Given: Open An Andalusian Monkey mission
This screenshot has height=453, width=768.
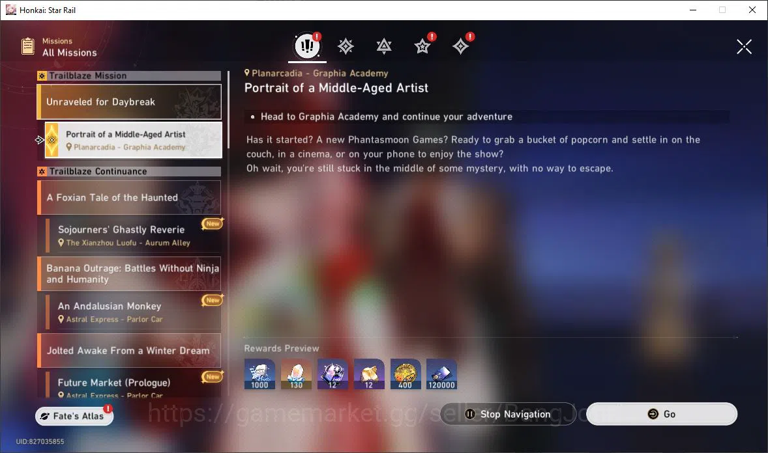Looking at the screenshot, I should pos(133,312).
